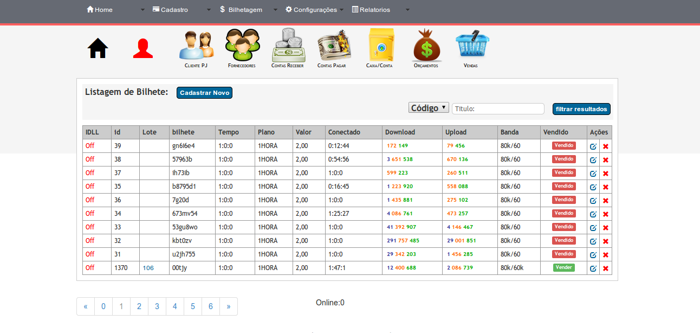
Task: Open the Bilhetagem menu item
Action: [x=241, y=10]
